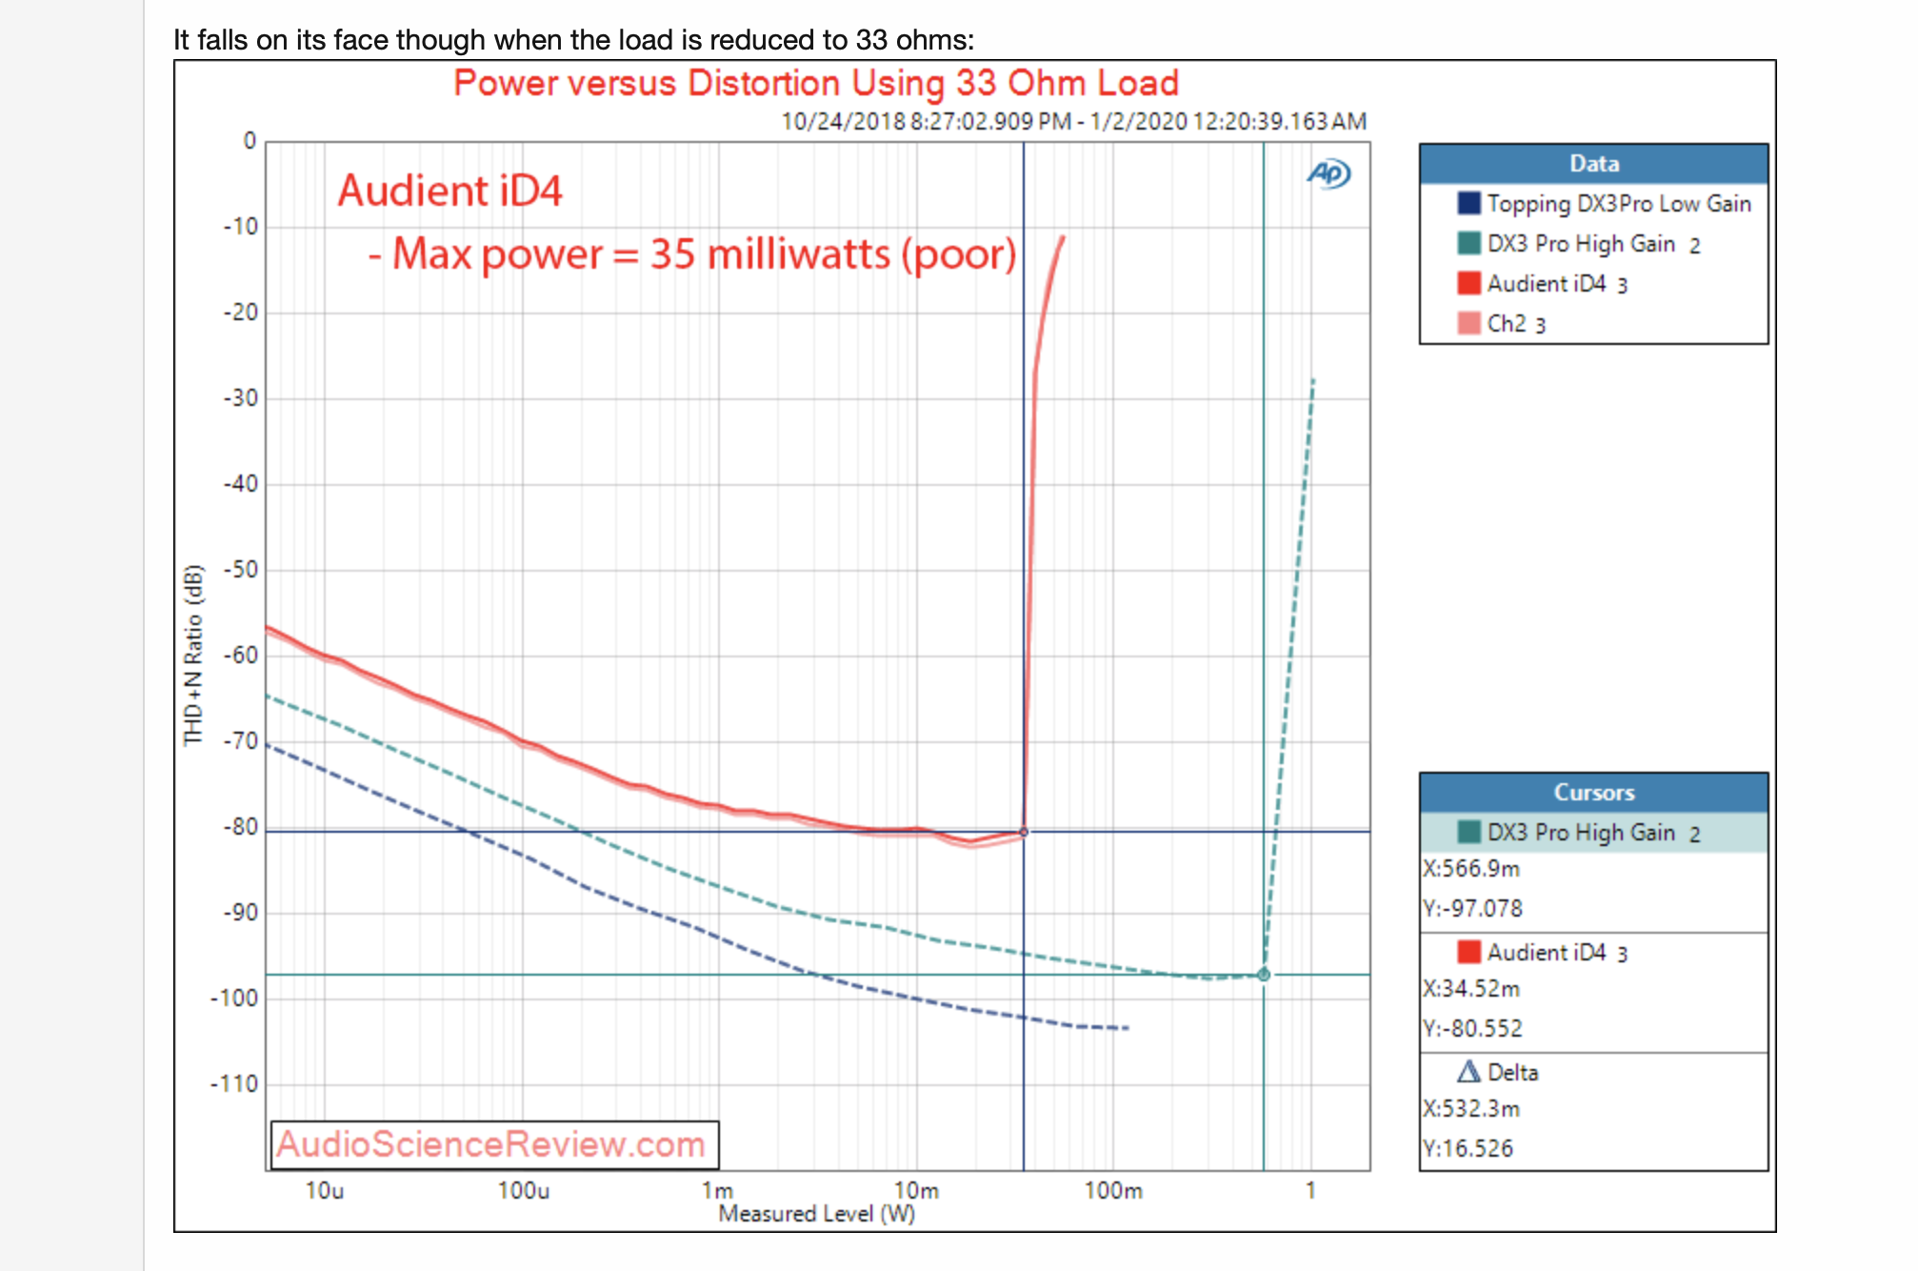
Task: Click the cursor marker on Audient iD4 curve
Action: point(1024,832)
